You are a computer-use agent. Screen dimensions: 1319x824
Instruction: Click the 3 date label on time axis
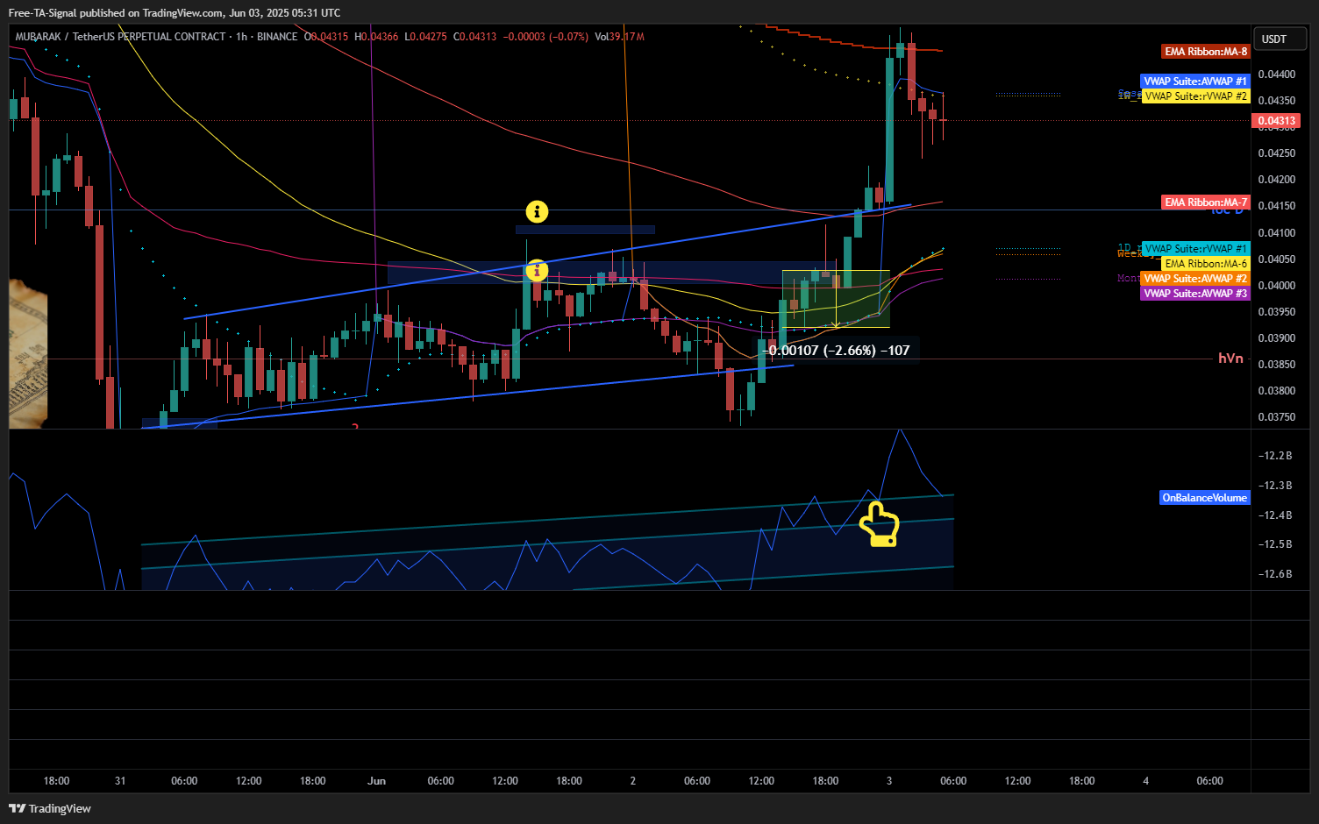pos(889,781)
